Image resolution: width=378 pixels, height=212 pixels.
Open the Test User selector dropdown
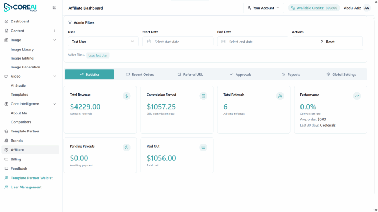point(103,42)
